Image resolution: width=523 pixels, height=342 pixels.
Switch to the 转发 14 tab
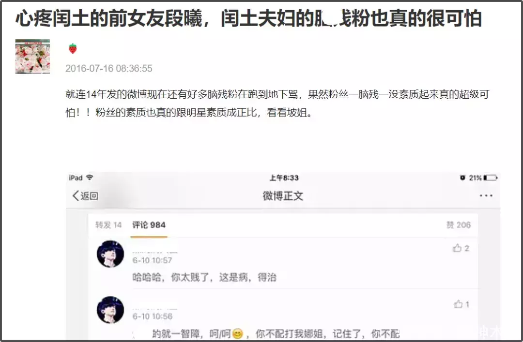[108, 225]
